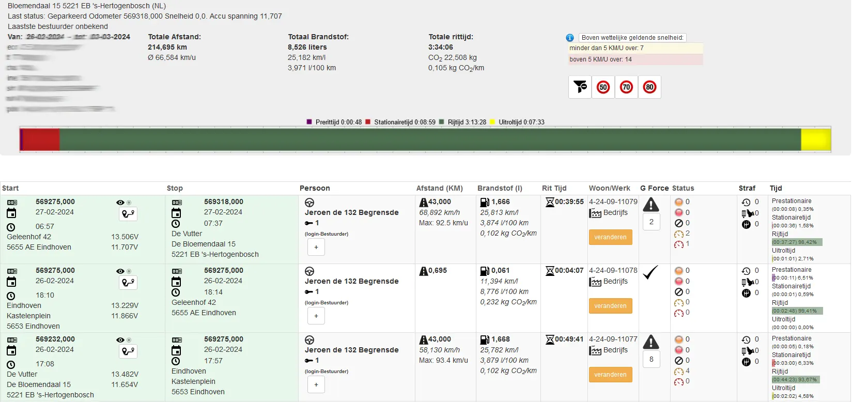Toggle eye visibility for the 17:08 trip
Image resolution: width=852 pixels, height=402 pixels.
[x=120, y=340]
